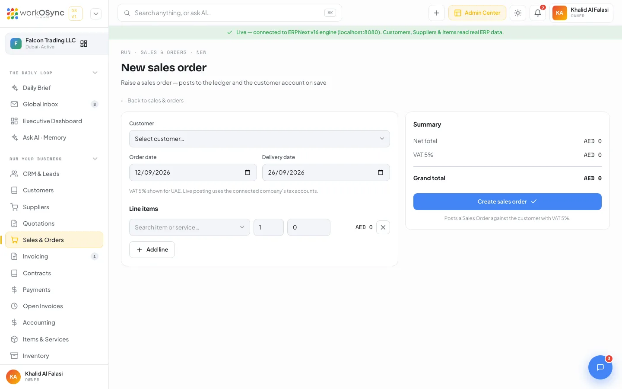622x389 pixels.
Task: Click the Sales & Orders breadcrumb
Action: 164,52
